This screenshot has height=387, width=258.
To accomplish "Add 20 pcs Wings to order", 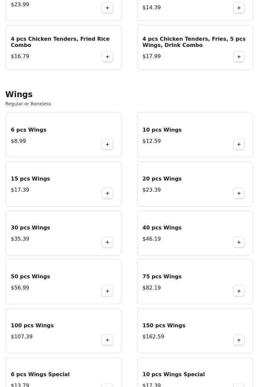I will point(239,193).
